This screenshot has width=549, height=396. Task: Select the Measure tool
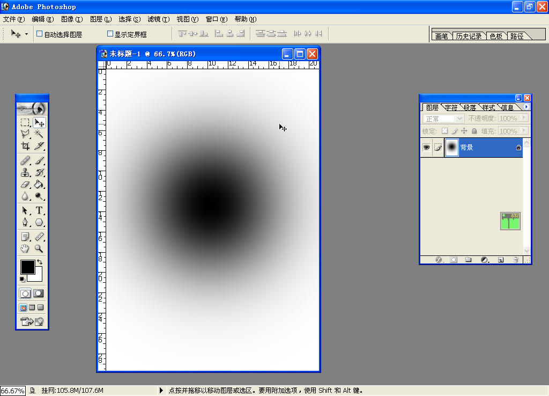pyautogui.click(x=39, y=237)
